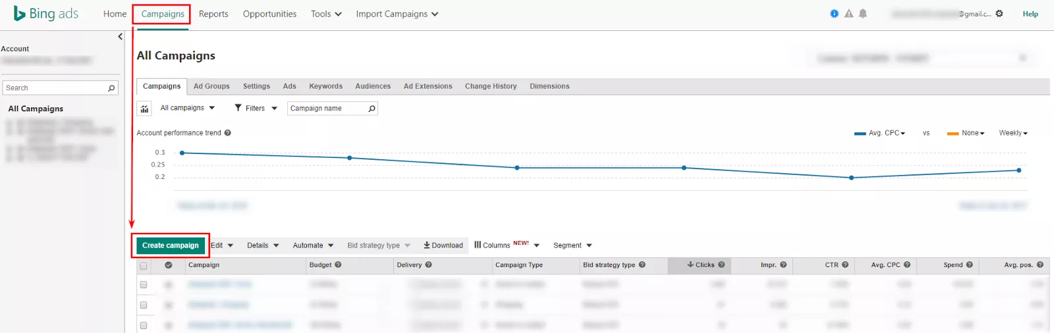Switch to the Change History tab
This screenshot has width=1054, height=333.
491,86
